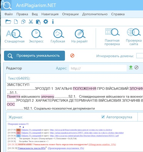
Task: Click the Проверить уникальность button
Action: point(35,56)
